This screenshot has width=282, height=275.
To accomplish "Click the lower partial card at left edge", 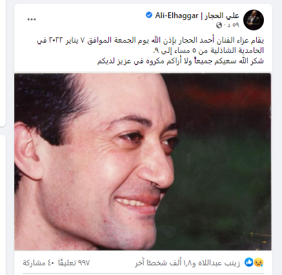I will [x=3, y=205].
